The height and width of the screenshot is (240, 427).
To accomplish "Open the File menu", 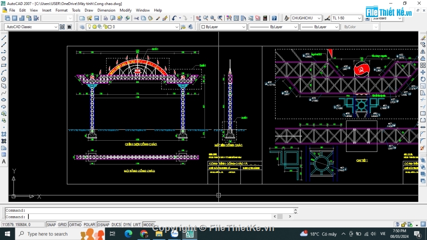I will [12, 10].
